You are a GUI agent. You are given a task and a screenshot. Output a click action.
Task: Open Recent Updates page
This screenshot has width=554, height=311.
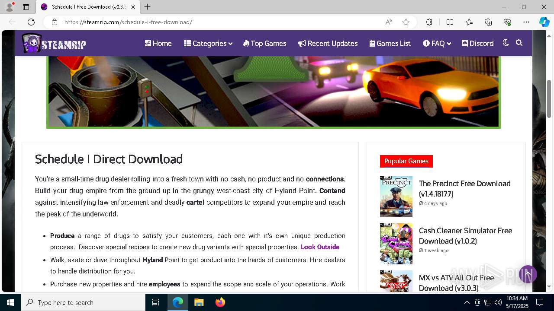[328, 43]
